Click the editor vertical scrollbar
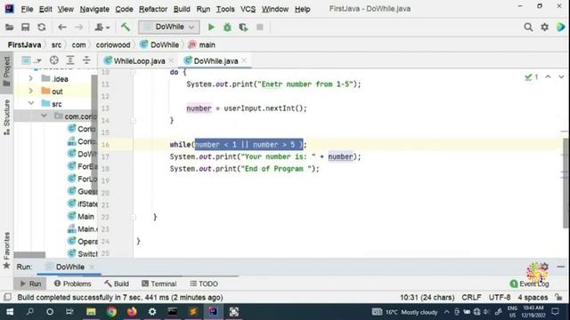The width and height of the screenshot is (570, 320). point(566,183)
